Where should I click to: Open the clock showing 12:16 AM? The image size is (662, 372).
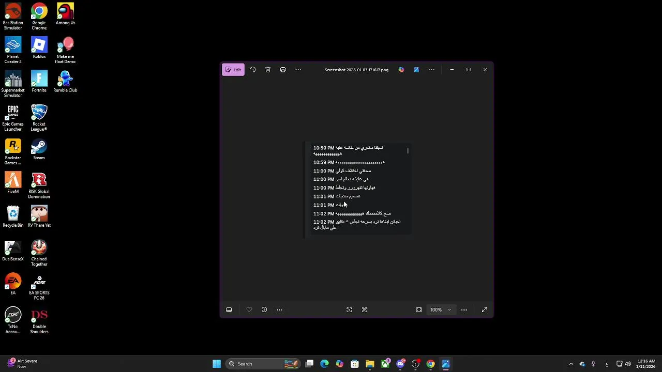646,364
